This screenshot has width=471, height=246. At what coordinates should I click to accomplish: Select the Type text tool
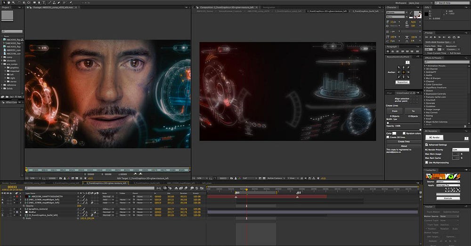click(x=44, y=2)
